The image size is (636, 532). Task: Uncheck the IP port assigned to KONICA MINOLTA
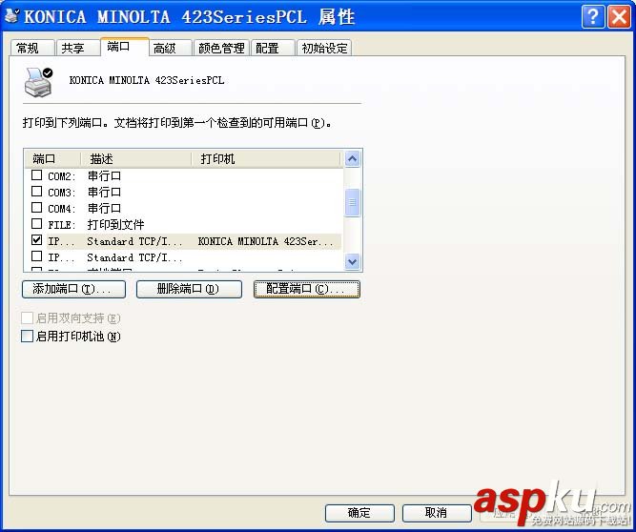point(36,240)
